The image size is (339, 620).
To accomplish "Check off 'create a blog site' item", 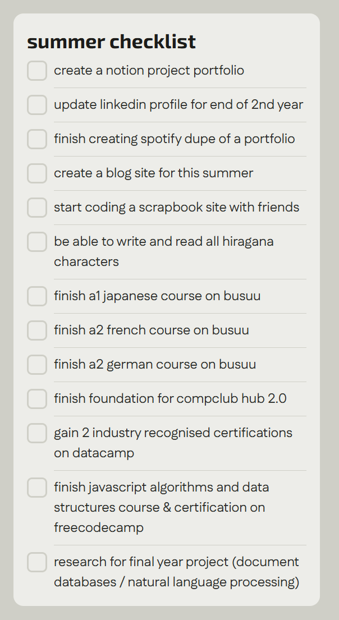I will pos(37,173).
